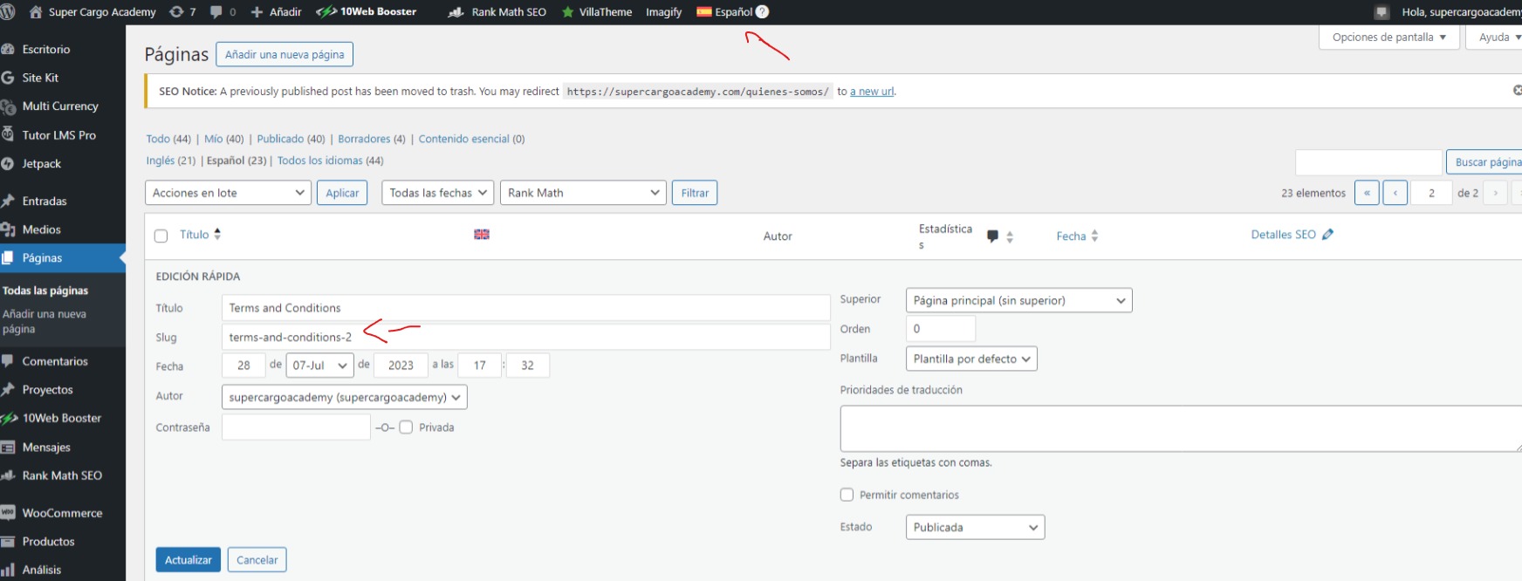Click the Español language help icon

[762, 12]
